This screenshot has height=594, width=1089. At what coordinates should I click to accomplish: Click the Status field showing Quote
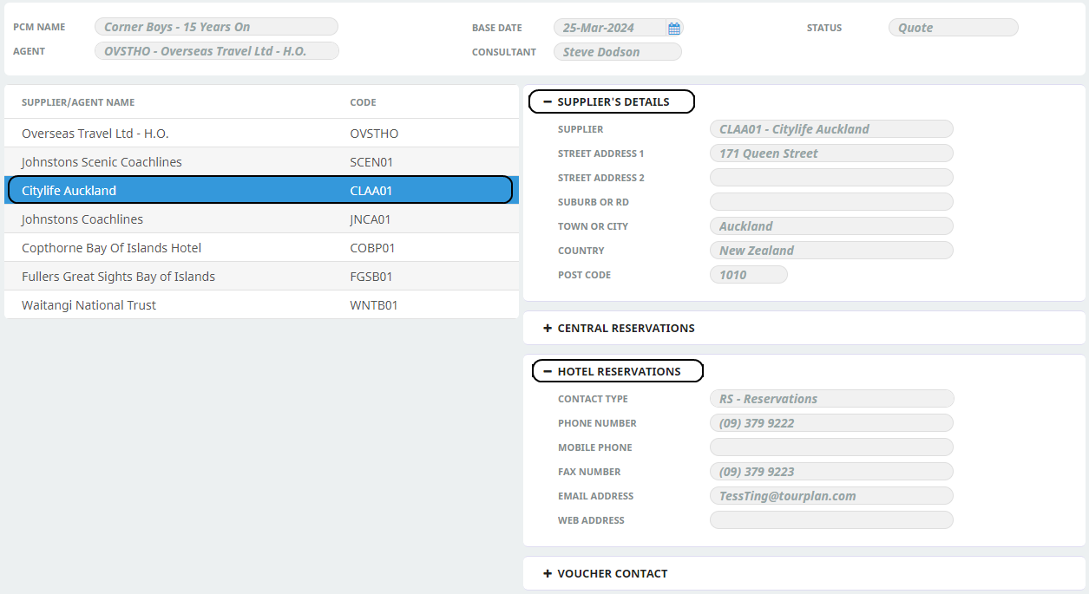click(952, 28)
